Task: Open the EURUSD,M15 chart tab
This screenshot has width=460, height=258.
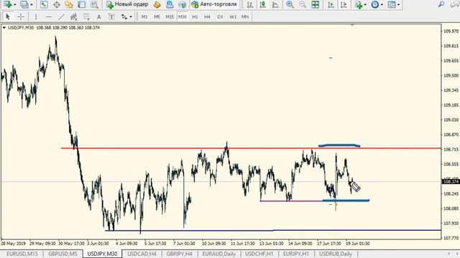Action: [22, 254]
